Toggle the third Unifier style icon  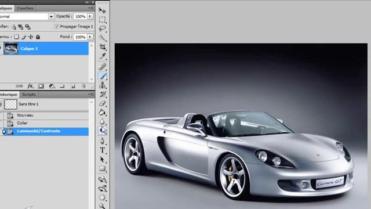point(28,27)
